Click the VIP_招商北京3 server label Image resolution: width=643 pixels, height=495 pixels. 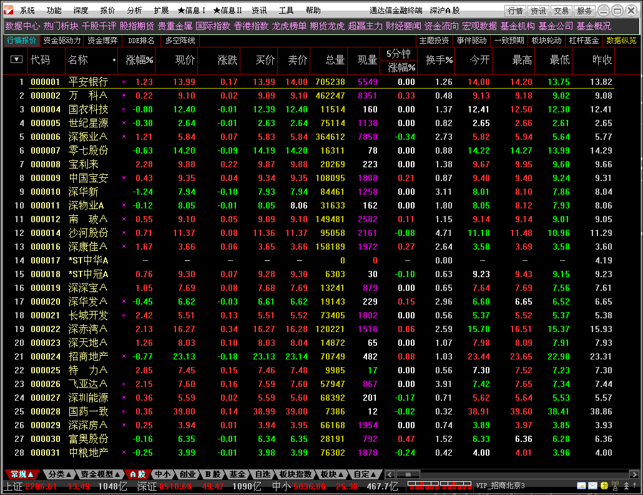tap(500, 486)
